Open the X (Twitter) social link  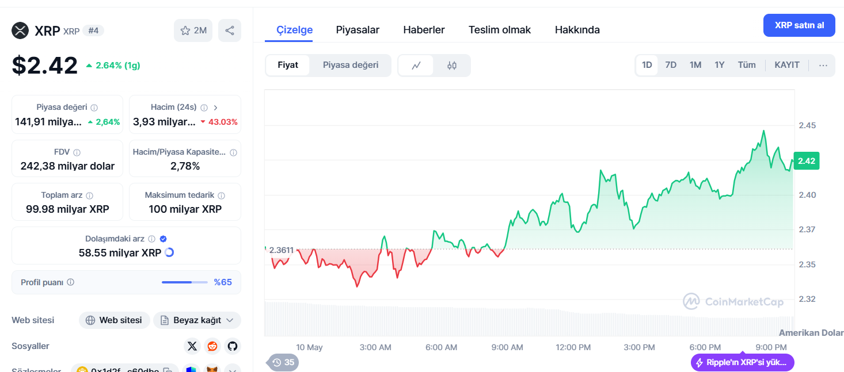pos(192,346)
